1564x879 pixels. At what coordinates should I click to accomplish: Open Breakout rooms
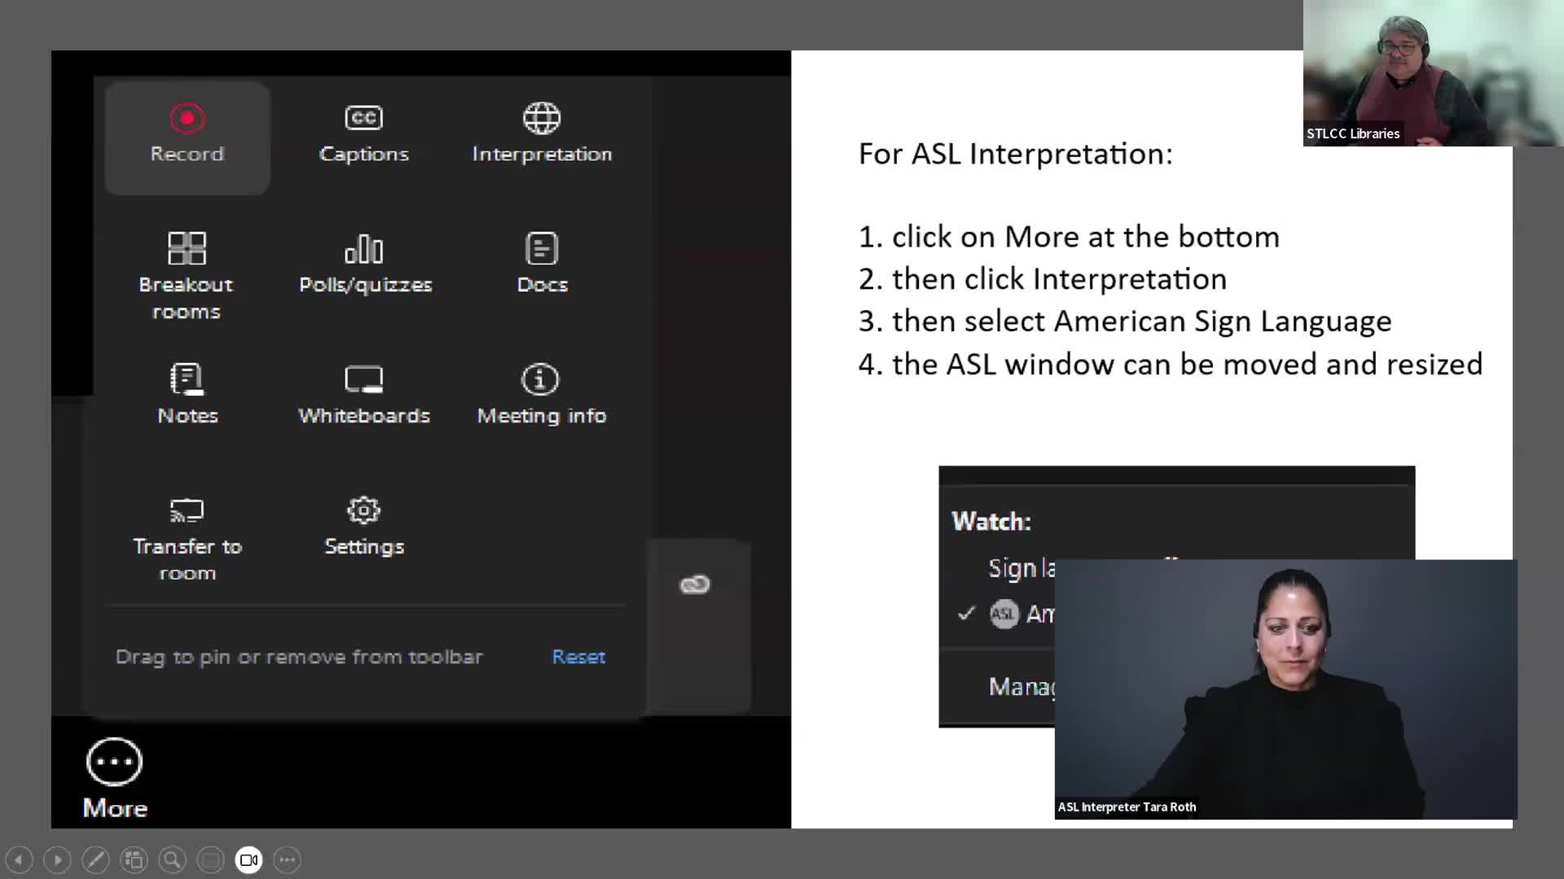pos(187,277)
